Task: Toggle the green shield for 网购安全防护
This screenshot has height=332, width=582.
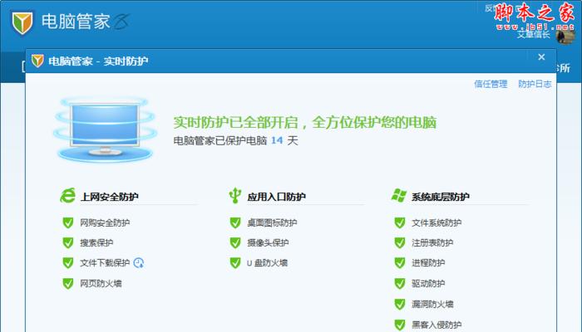Action: 68,222
